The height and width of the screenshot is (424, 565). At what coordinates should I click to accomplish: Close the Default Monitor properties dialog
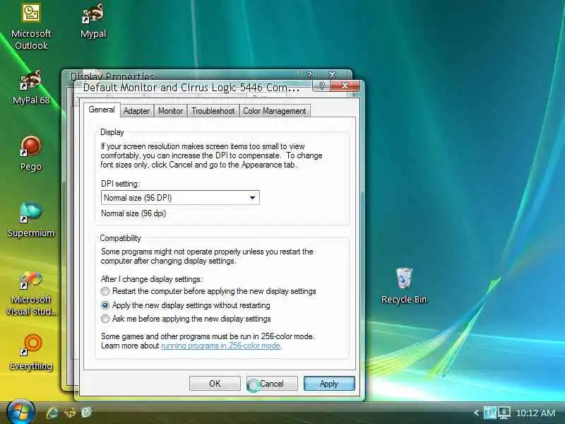point(345,86)
